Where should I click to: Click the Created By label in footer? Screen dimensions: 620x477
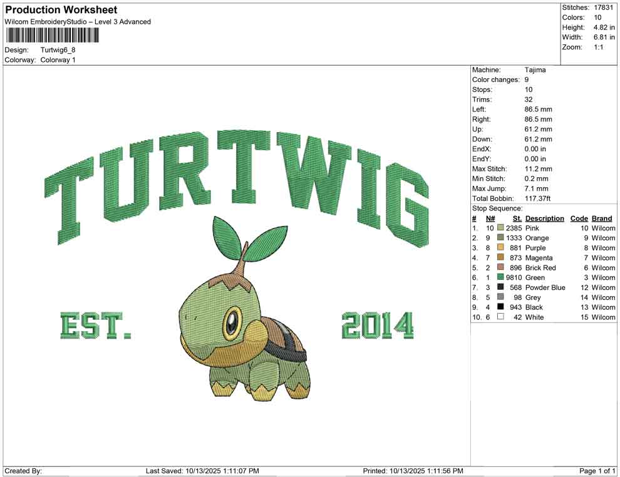pyautogui.click(x=23, y=471)
